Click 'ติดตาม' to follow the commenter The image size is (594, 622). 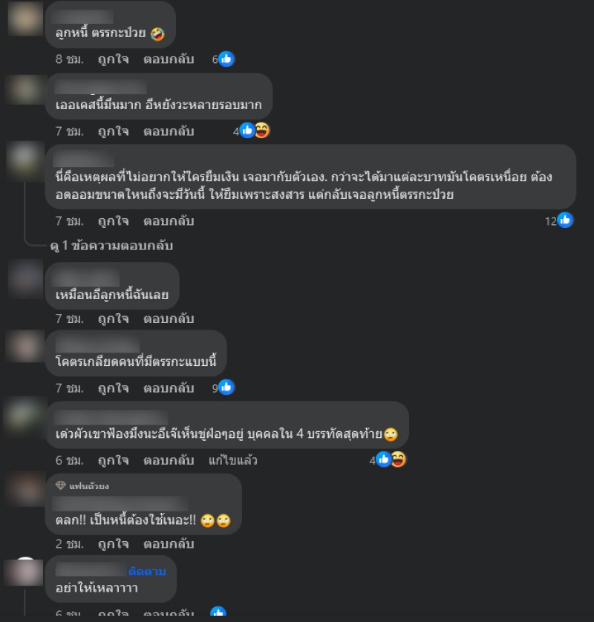click(x=147, y=572)
